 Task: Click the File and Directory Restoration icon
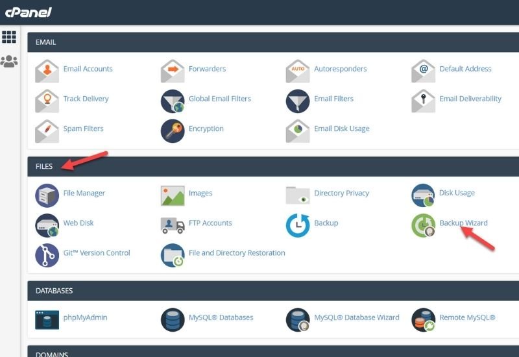click(x=173, y=255)
